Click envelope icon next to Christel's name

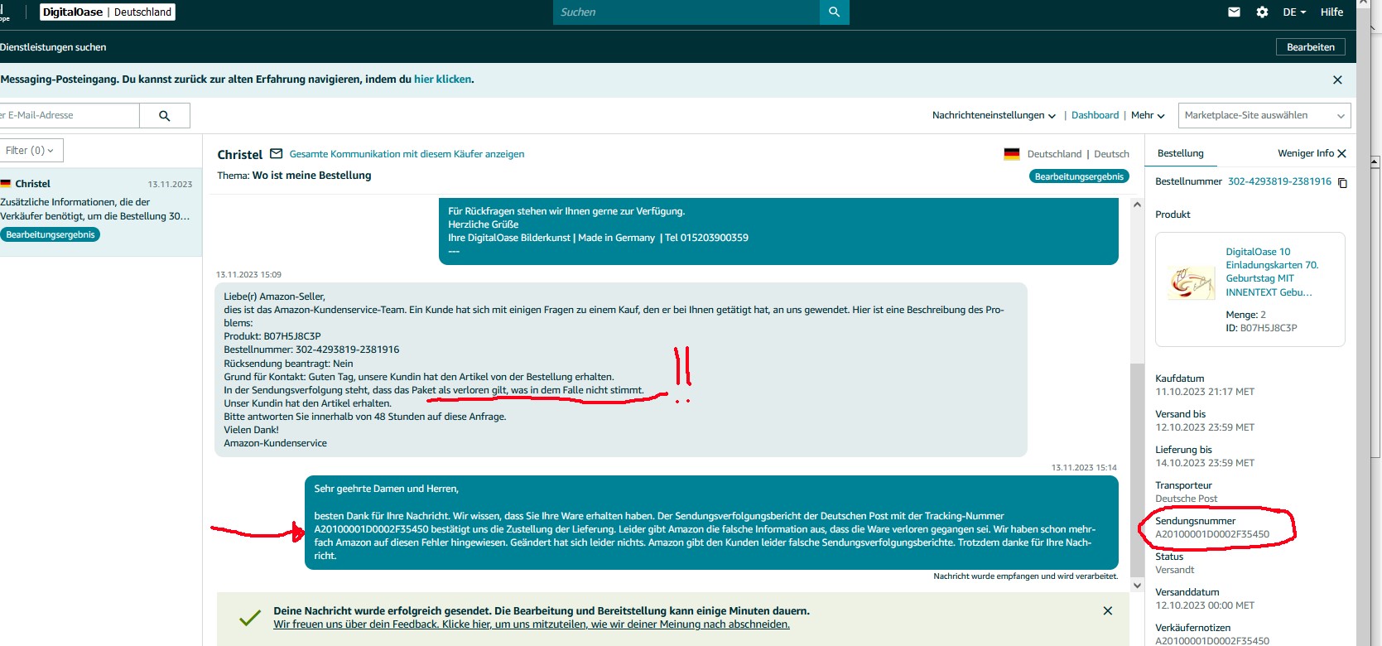(277, 154)
